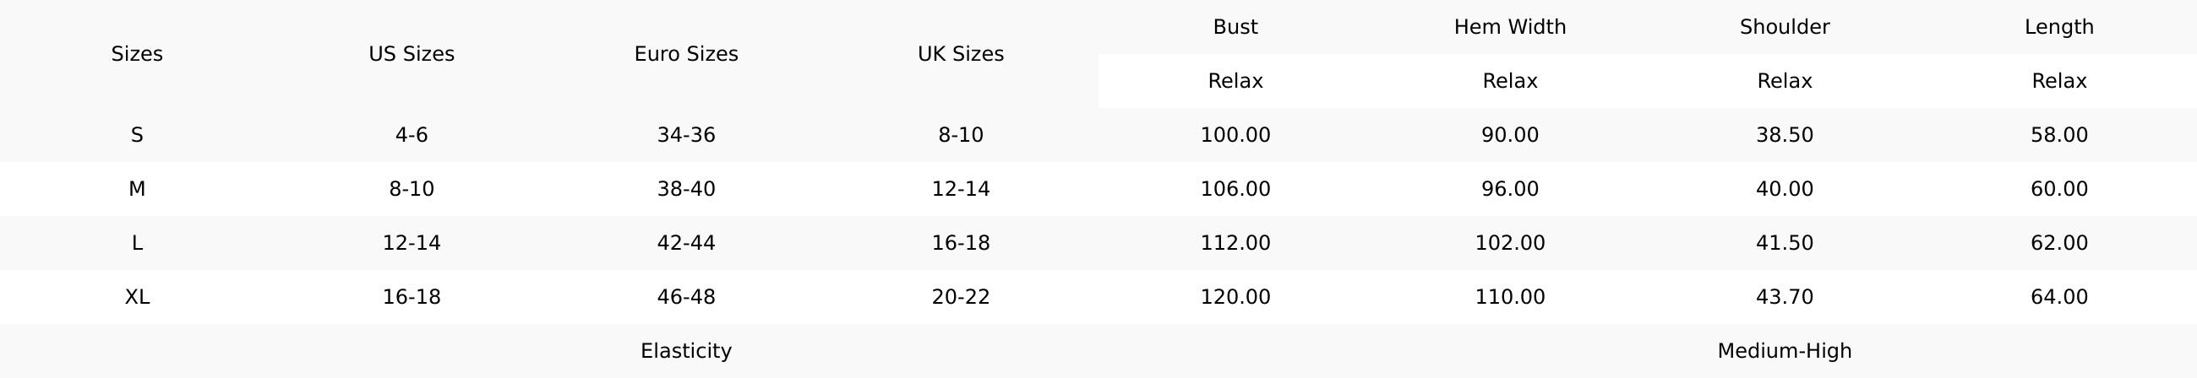Click the Sizes column header
The height and width of the screenshot is (378, 2197).
(136, 54)
